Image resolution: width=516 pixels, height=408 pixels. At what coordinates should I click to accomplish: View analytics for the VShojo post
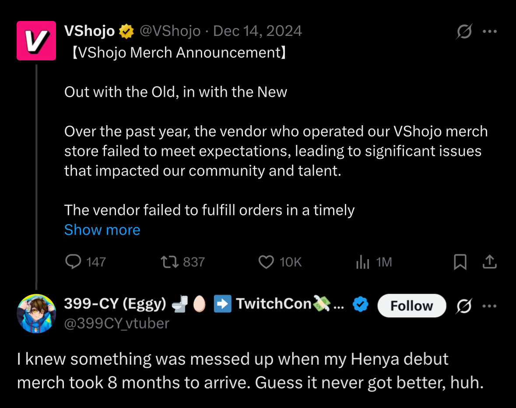(362, 262)
